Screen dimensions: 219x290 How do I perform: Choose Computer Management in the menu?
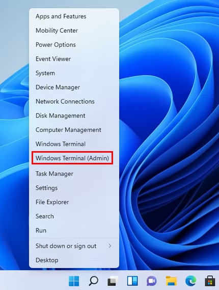tap(74, 130)
